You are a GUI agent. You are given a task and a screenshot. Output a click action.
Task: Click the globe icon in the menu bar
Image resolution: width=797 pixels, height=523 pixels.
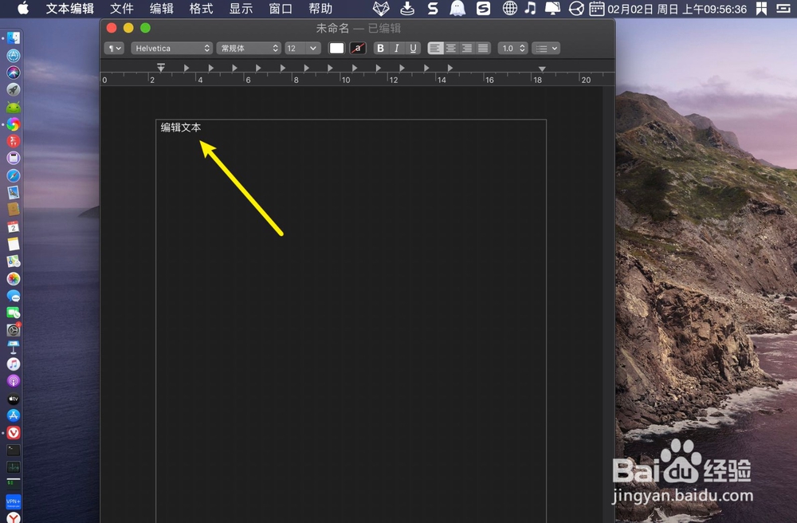pos(510,8)
